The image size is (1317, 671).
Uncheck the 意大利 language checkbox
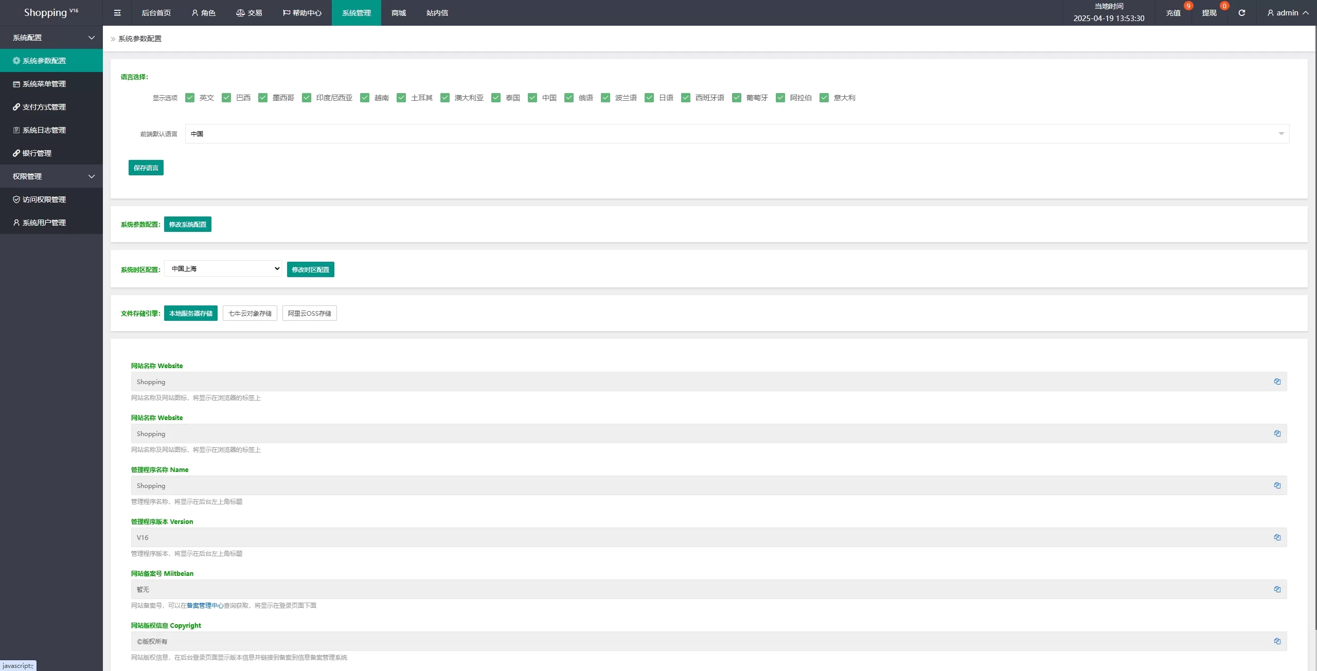click(824, 98)
